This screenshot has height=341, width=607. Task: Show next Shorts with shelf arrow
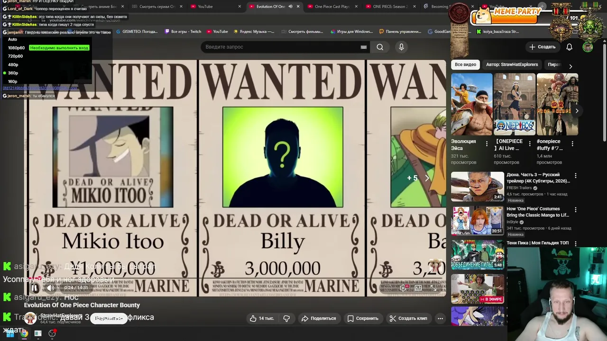point(577,111)
